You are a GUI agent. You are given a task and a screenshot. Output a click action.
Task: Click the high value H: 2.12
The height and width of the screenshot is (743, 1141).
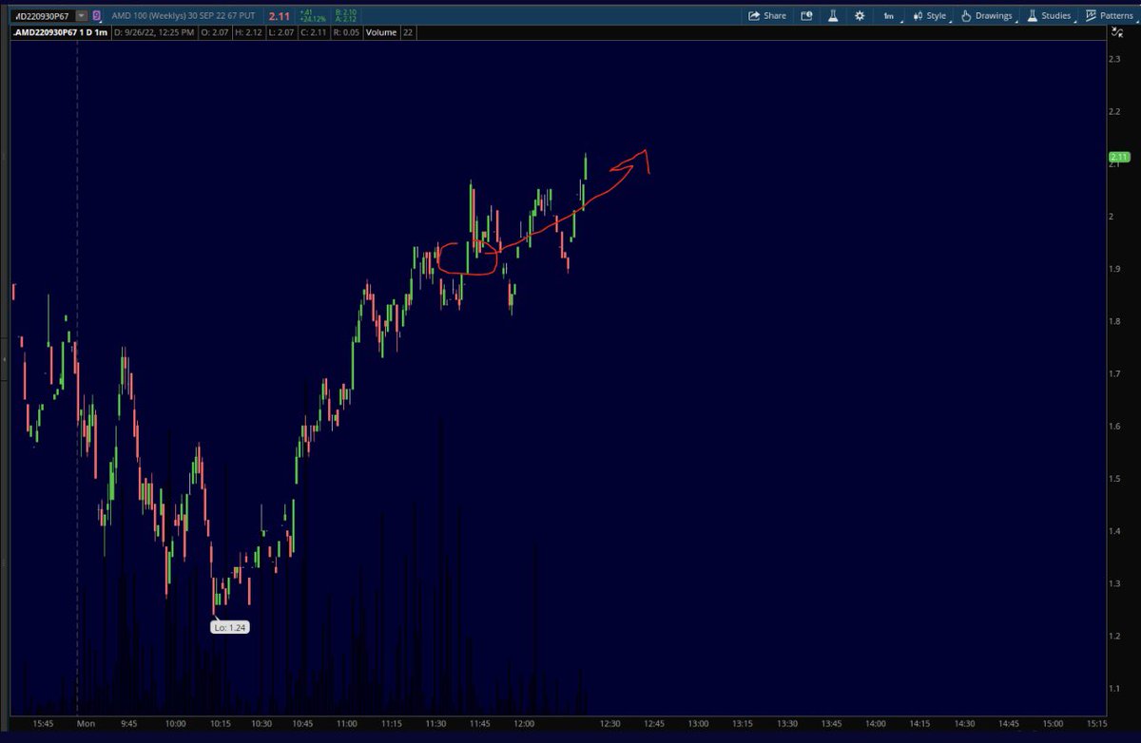pos(249,32)
